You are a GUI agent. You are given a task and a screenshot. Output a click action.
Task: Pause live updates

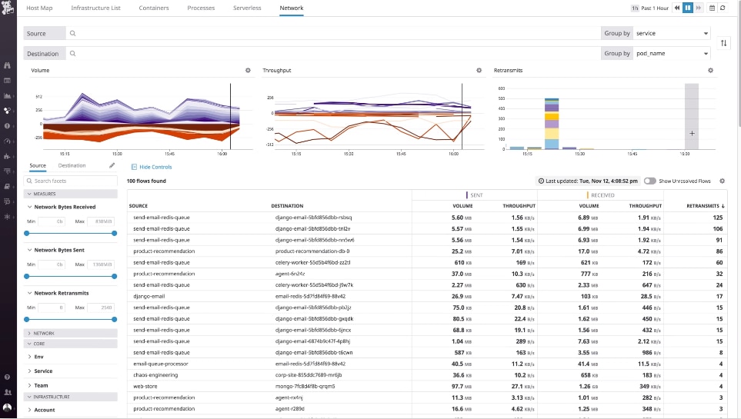pos(688,8)
